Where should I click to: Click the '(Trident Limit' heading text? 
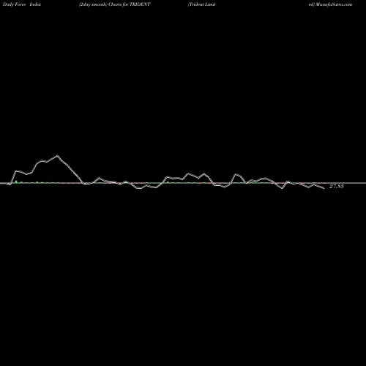coord(202,4)
